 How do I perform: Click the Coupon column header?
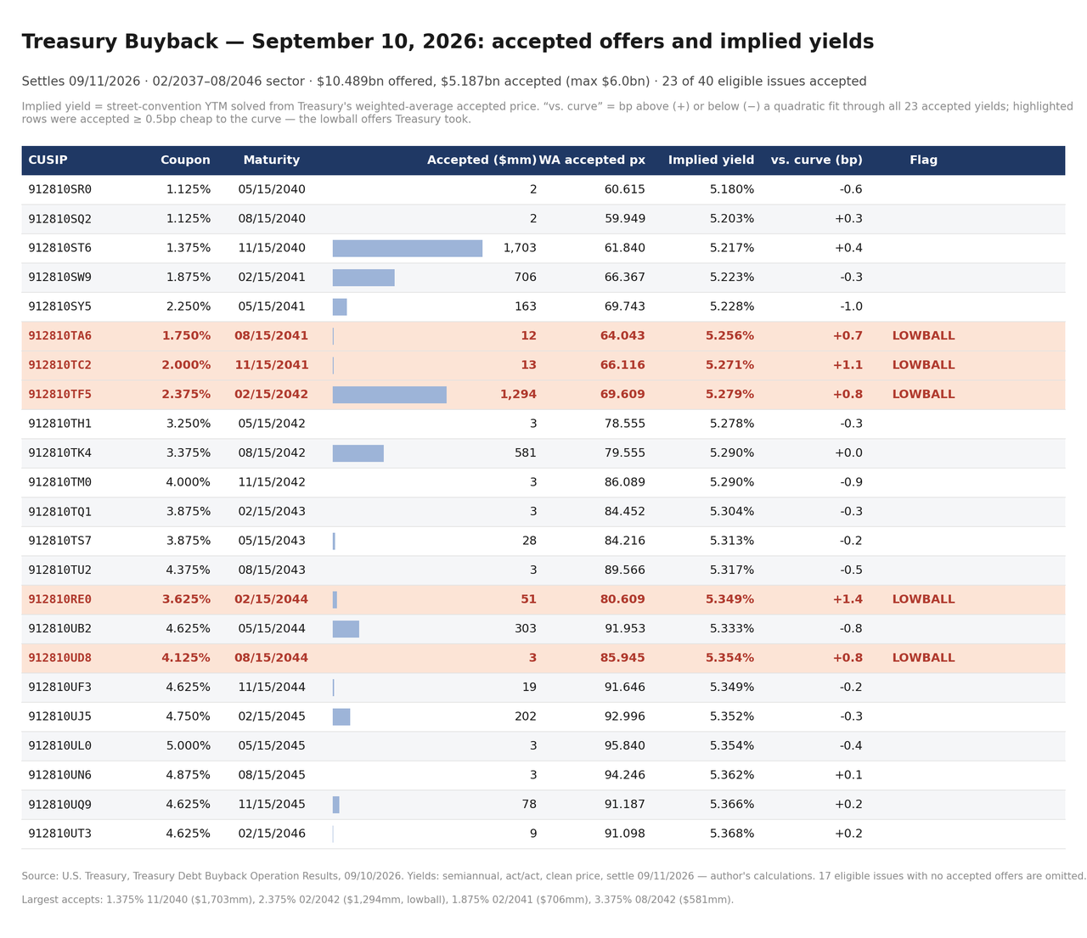click(185, 160)
